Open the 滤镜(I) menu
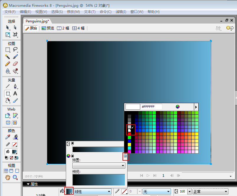 point(121,12)
